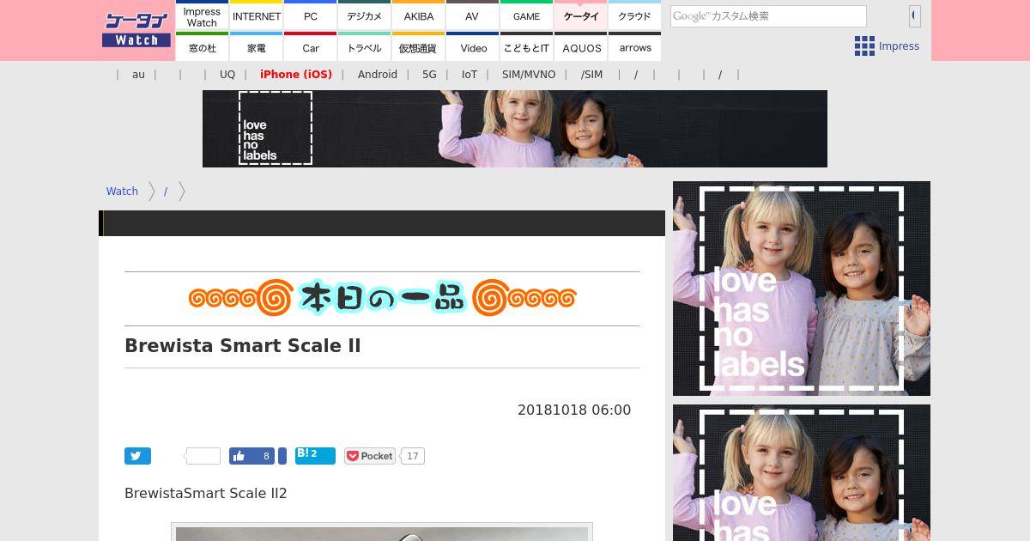
Task: Open PC Watch tab
Action: click(x=311, y=16)
